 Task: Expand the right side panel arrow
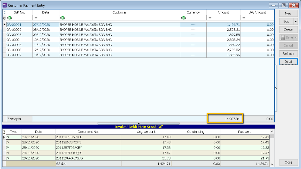[276, 88]
